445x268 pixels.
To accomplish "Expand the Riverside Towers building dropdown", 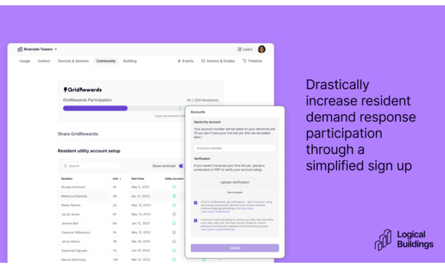I will click(x=55, y=49).
